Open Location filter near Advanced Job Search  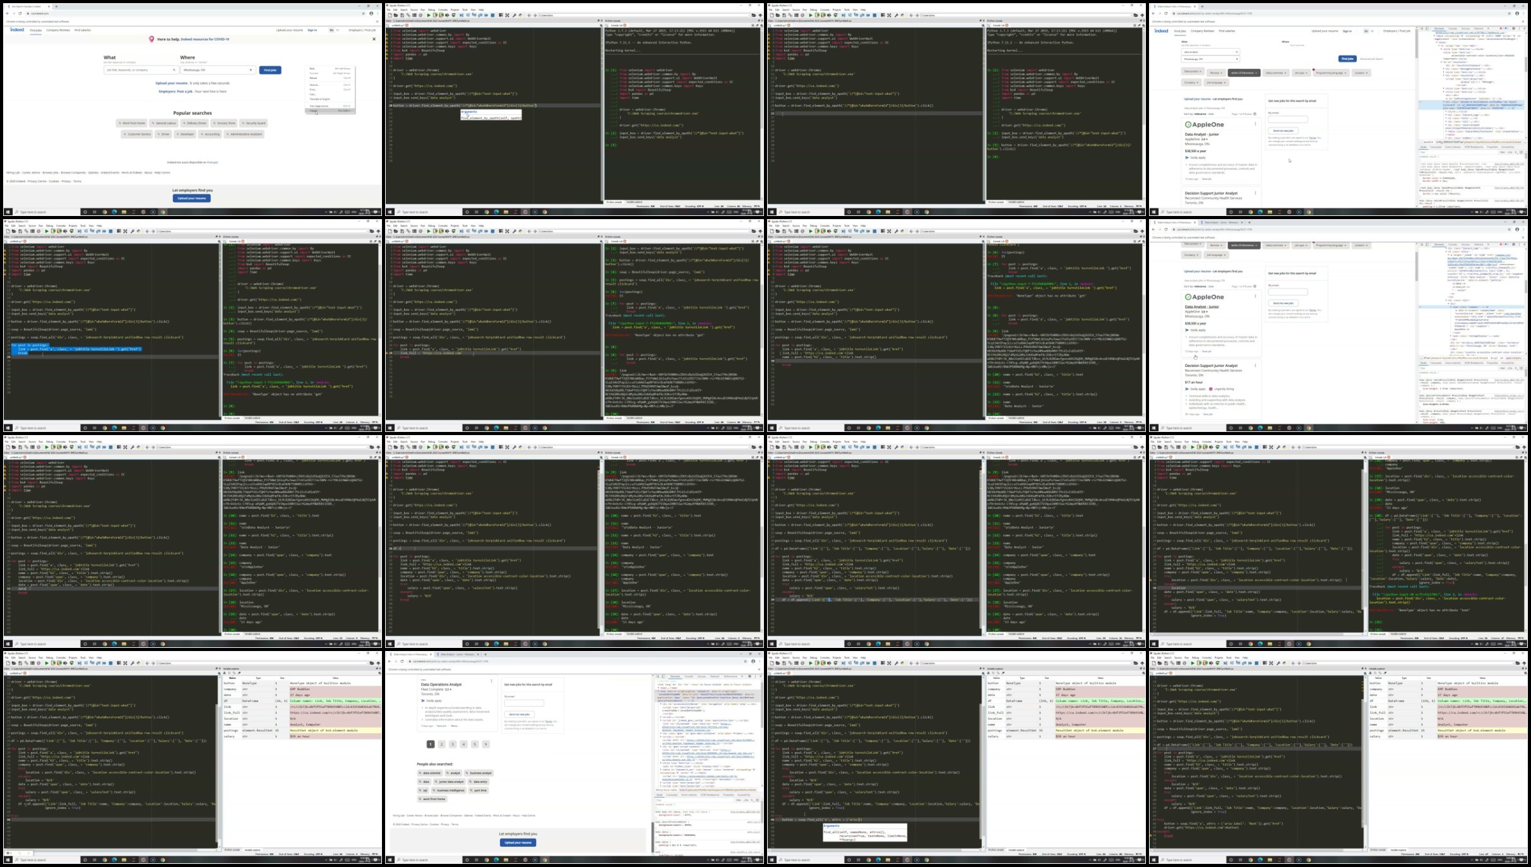point(1361,73)
